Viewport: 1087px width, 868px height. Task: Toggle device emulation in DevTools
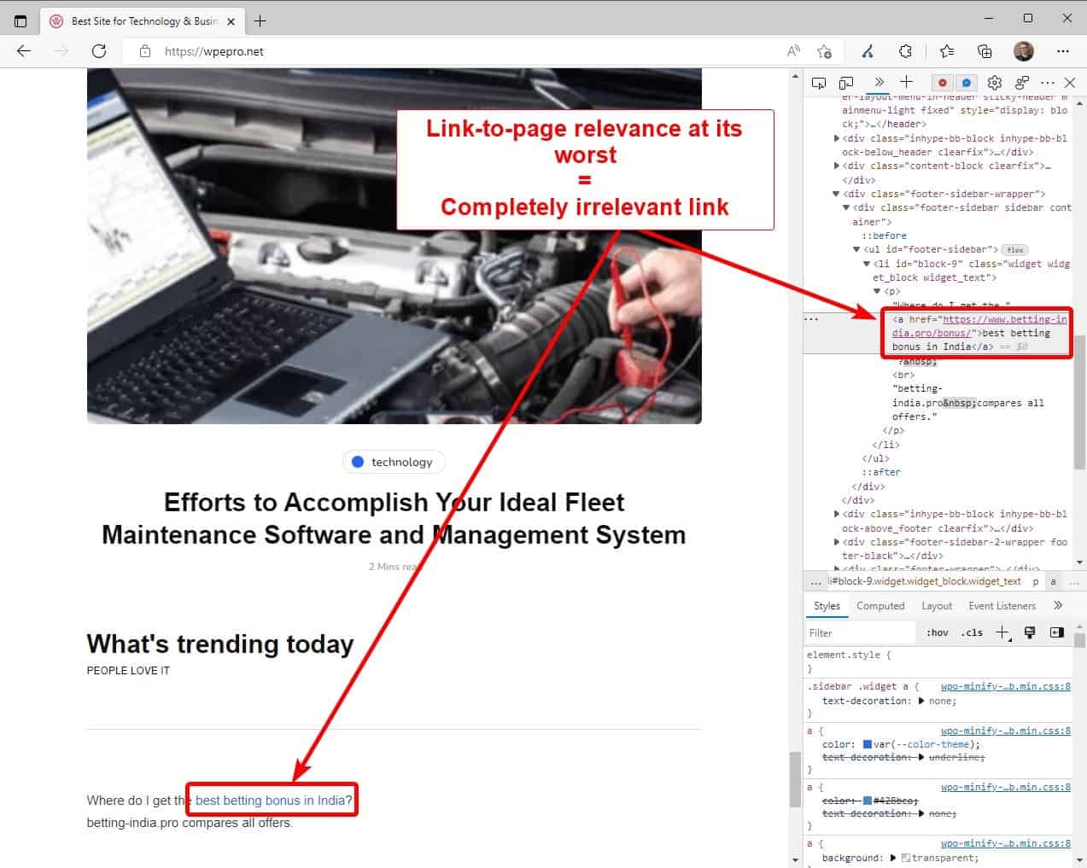pos(846,83)
